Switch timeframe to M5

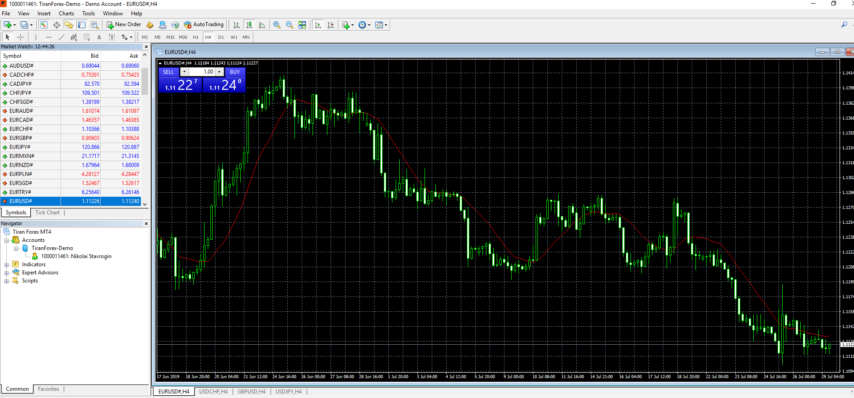tap(158, 37)
